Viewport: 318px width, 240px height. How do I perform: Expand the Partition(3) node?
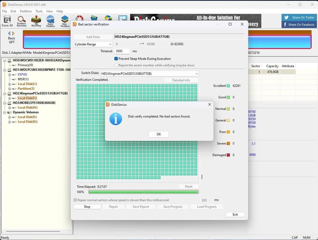pyautogui.click(x=9, y=89)
